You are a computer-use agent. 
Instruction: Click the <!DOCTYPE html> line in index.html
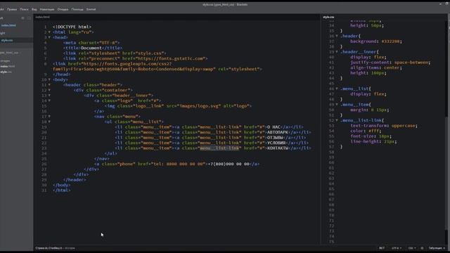tap(72, 27)
